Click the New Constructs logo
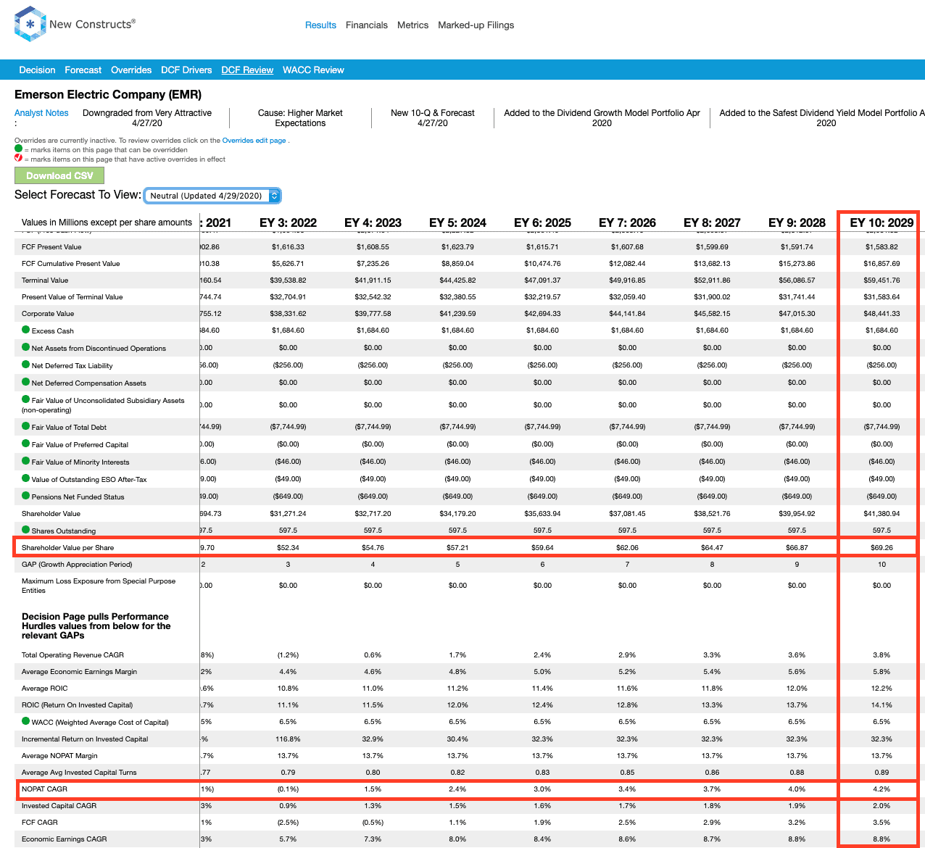The width and height of the screenshot is (925, 848). pyautogui.click(x=75, y=24)
